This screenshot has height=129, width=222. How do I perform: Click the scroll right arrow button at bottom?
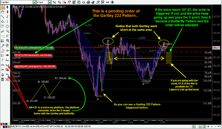click(204, 127)
